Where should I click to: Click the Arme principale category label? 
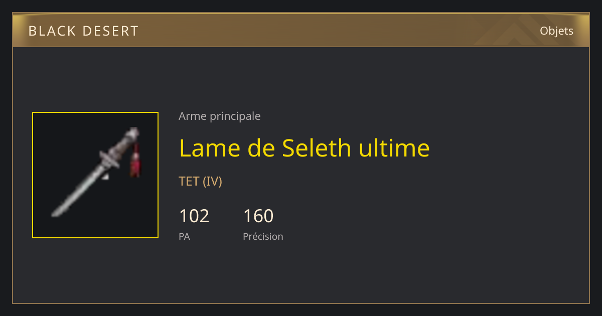pyautogui.click(x=220, y=116)
